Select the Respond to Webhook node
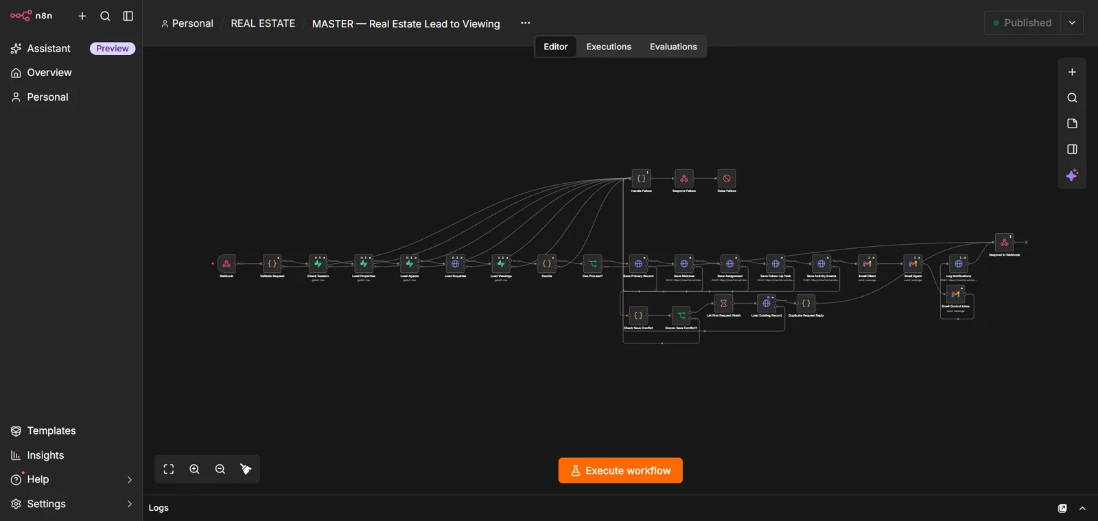This screenshot has height=521, width=1098. tap(1005, 242)
